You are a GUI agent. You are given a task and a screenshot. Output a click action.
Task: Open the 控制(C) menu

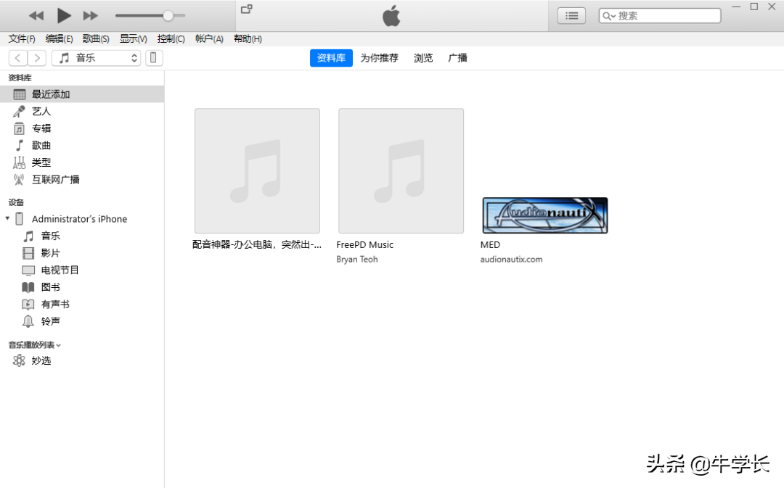pos(171,39)
